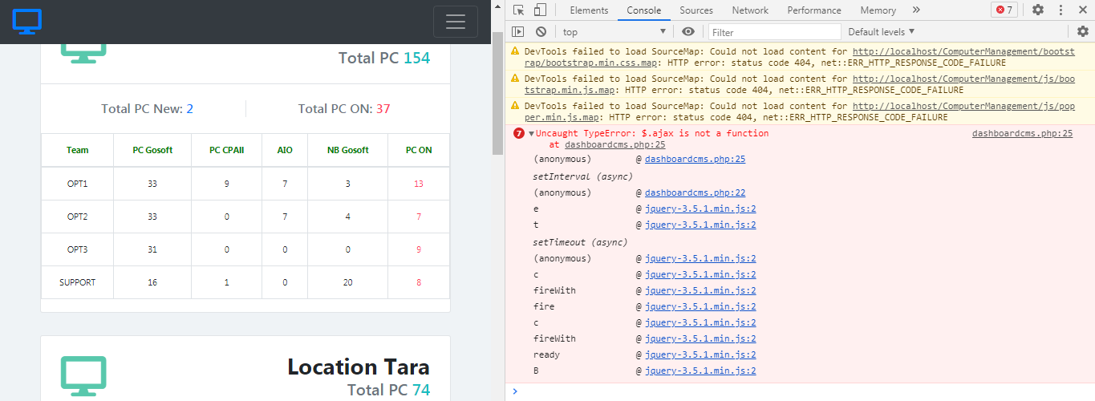Click 'setTimeout (async)' stack entry

(580, 241)
